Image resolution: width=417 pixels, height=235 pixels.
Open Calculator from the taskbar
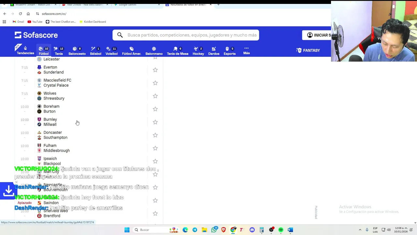click(x=262, y=230)
